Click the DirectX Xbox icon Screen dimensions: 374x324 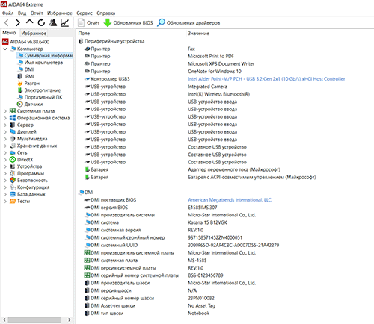[x=13, y=160]
